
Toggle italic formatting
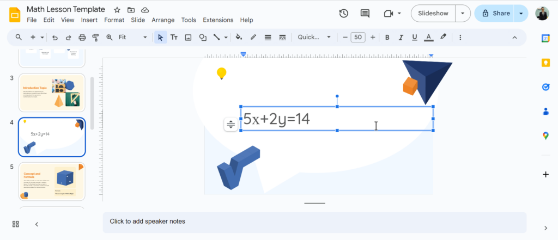pos(401,38)
